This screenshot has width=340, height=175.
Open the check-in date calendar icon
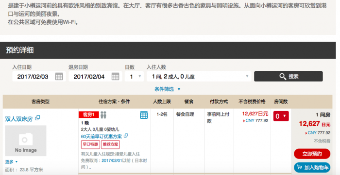pyautogui.click(x=59, y=77)
